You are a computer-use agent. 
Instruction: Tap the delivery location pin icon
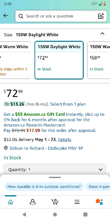click(x=6, y=148)
